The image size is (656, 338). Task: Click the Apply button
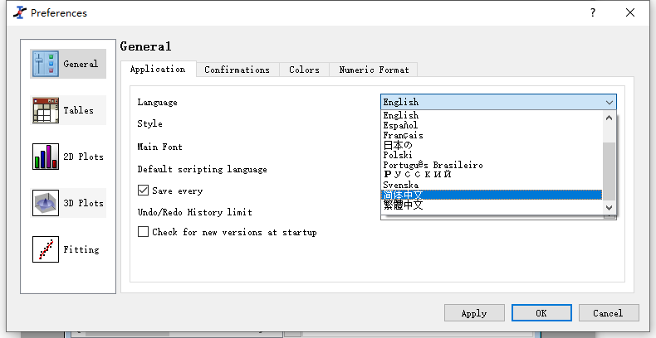(474, 313)
